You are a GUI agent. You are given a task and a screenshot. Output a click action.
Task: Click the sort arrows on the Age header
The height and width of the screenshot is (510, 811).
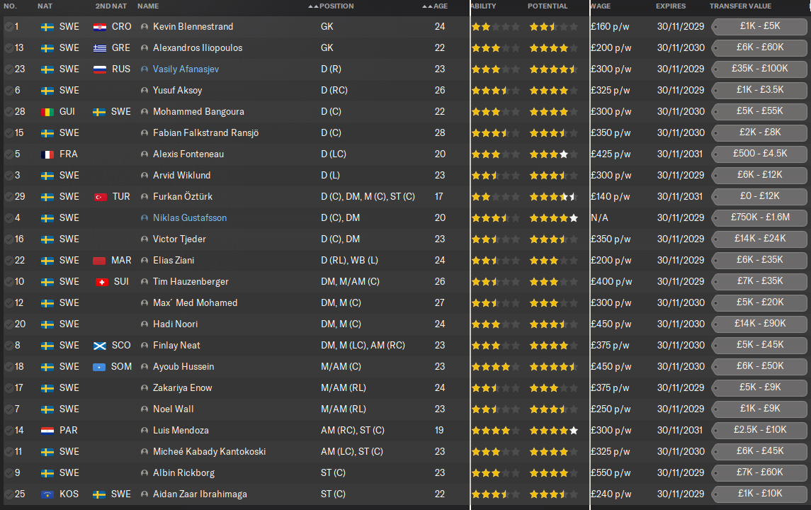(426, 6)
